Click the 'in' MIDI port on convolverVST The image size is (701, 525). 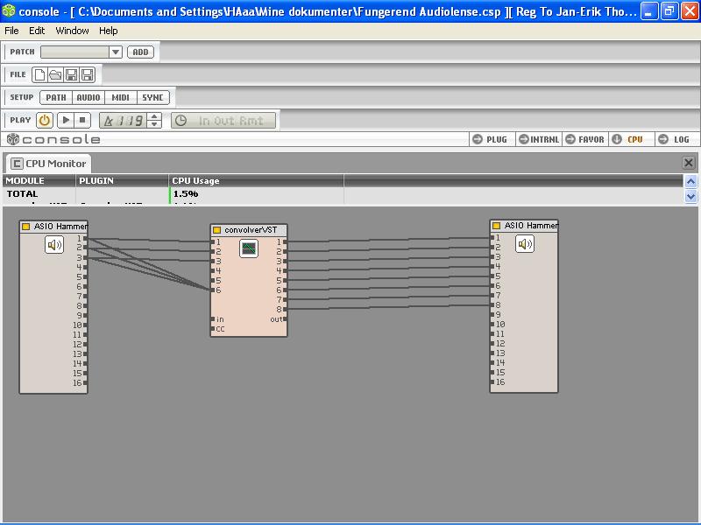(213, 319)
